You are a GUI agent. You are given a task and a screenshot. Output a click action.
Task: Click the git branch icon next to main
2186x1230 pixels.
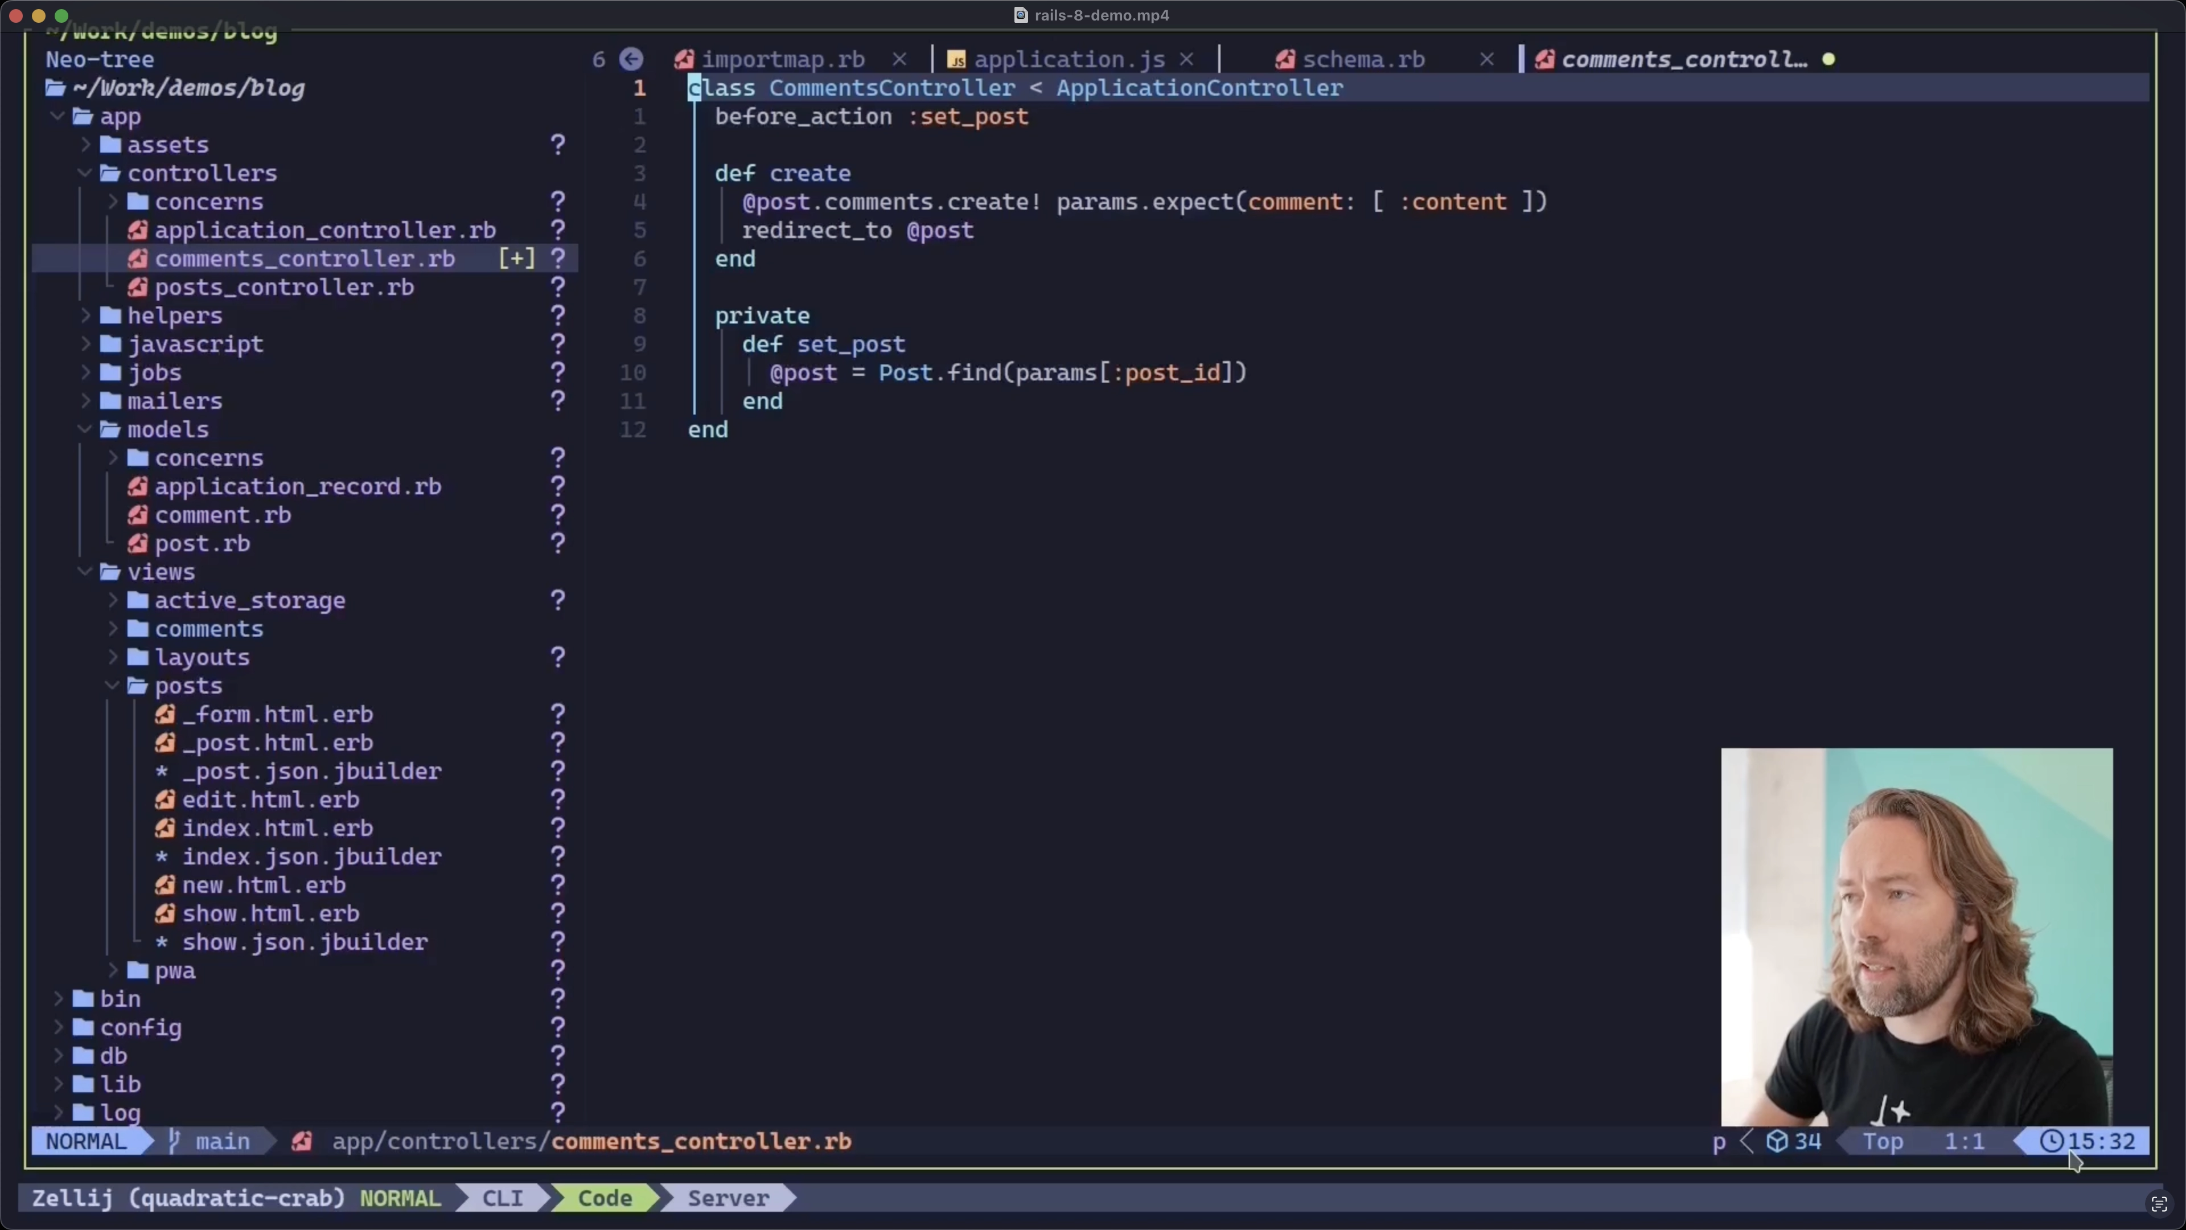click(174, 1141)
